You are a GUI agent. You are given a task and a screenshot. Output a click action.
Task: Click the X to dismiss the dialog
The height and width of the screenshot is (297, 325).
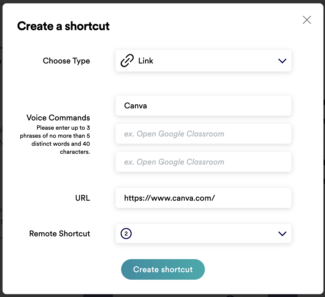(x=307, y=20)
